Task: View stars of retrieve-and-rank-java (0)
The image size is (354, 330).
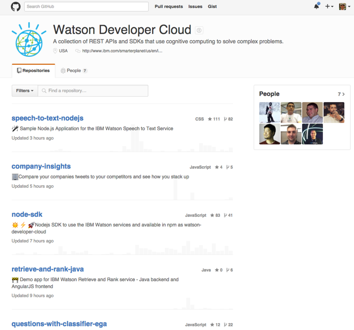Action: [219, 270]
